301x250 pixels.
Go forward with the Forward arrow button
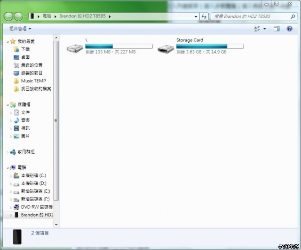[19, 16]
